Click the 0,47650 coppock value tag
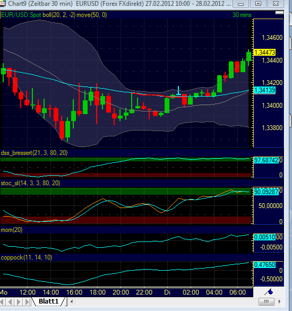Viewport: 292px width, 311px height. click(x=264, y=265)
